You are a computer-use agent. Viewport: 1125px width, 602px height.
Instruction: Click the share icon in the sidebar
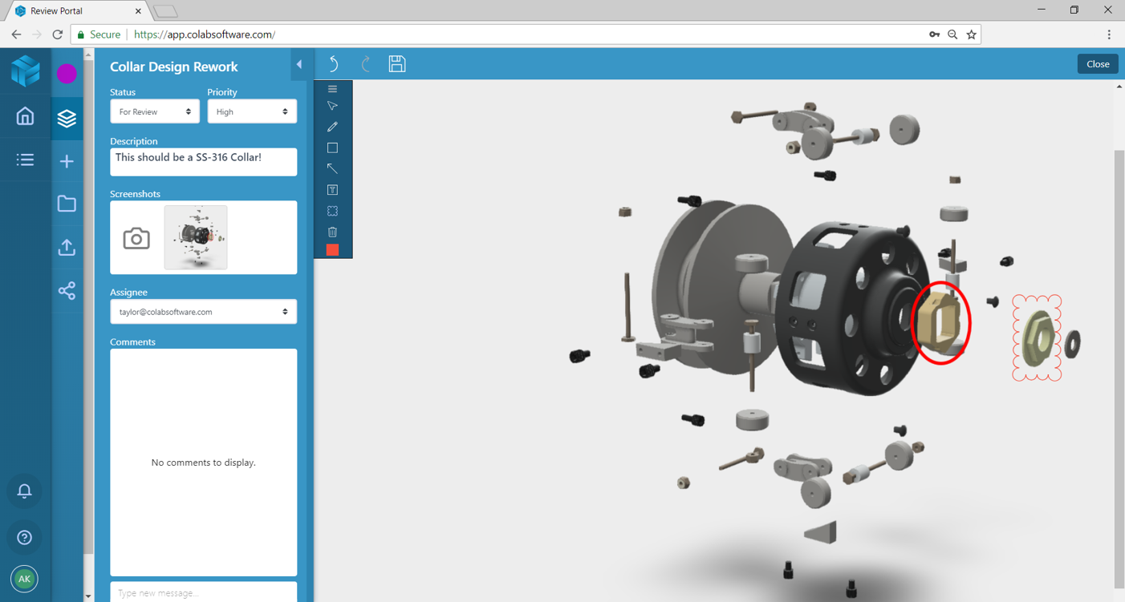click(67, 290)
